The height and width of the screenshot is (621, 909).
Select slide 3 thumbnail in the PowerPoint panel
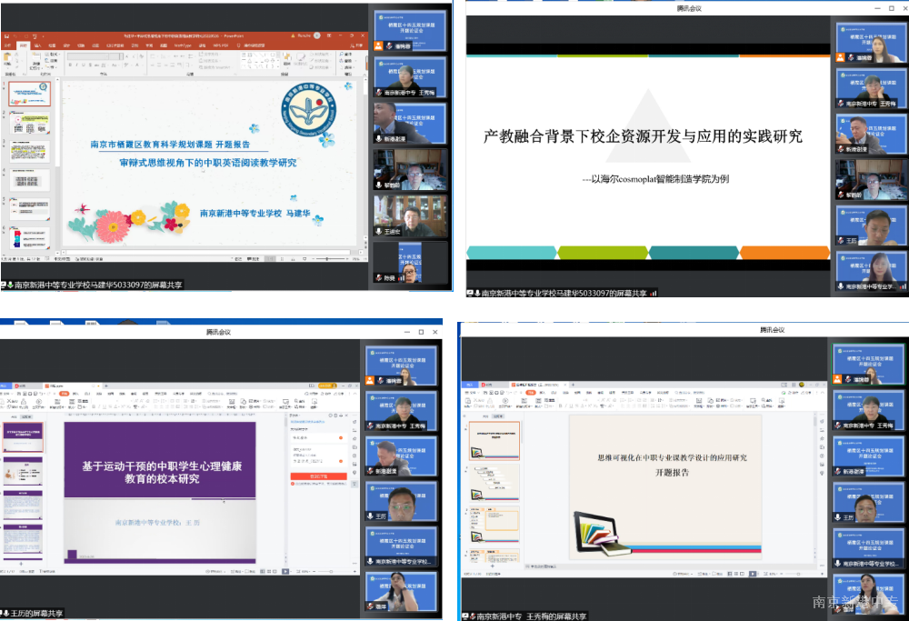30,151
